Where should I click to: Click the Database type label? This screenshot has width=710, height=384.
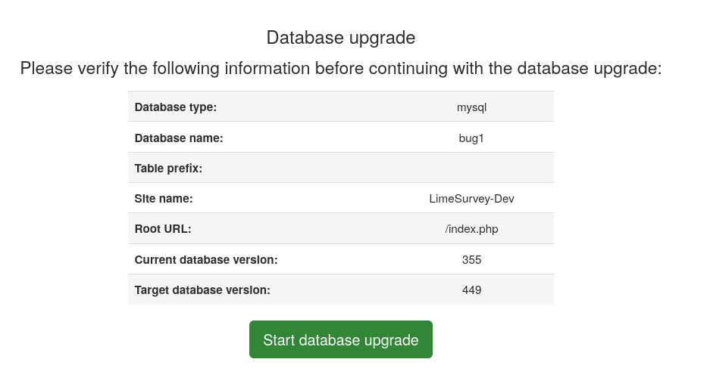click(176, 107)
